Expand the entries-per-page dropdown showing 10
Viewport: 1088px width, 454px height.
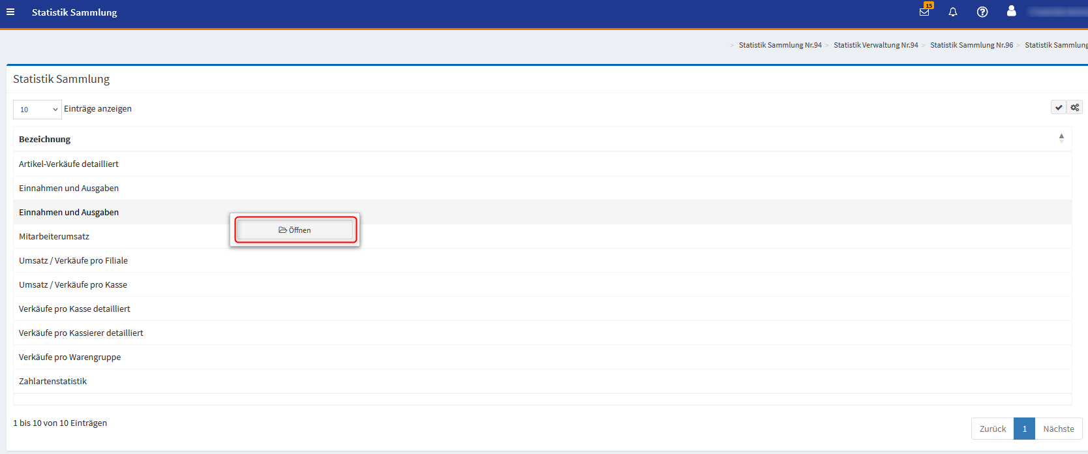37,110
